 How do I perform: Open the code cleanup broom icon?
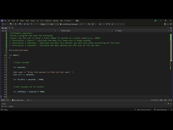pos(28,100)
